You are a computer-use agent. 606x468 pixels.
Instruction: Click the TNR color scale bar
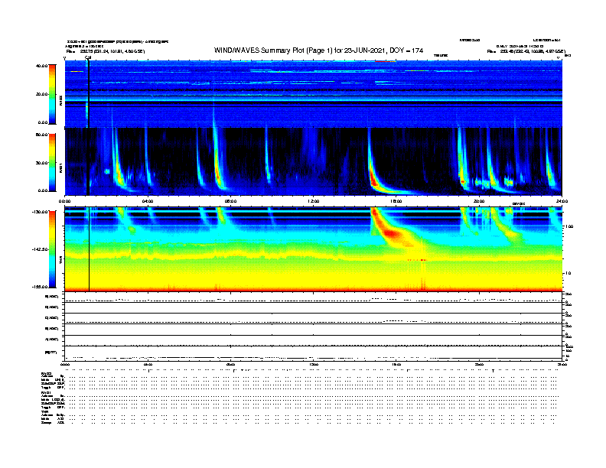click(52, 249)
